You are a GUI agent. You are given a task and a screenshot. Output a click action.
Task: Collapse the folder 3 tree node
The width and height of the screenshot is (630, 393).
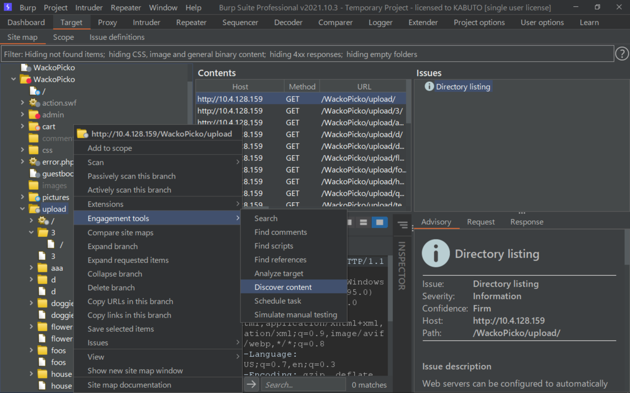[x=31, y=232]
